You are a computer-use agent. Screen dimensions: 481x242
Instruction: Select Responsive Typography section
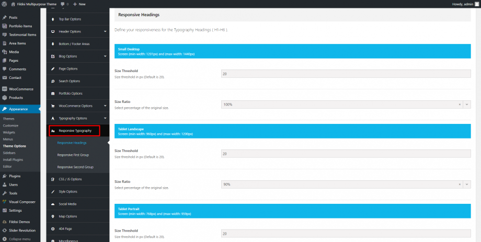[x=75, y=131]
